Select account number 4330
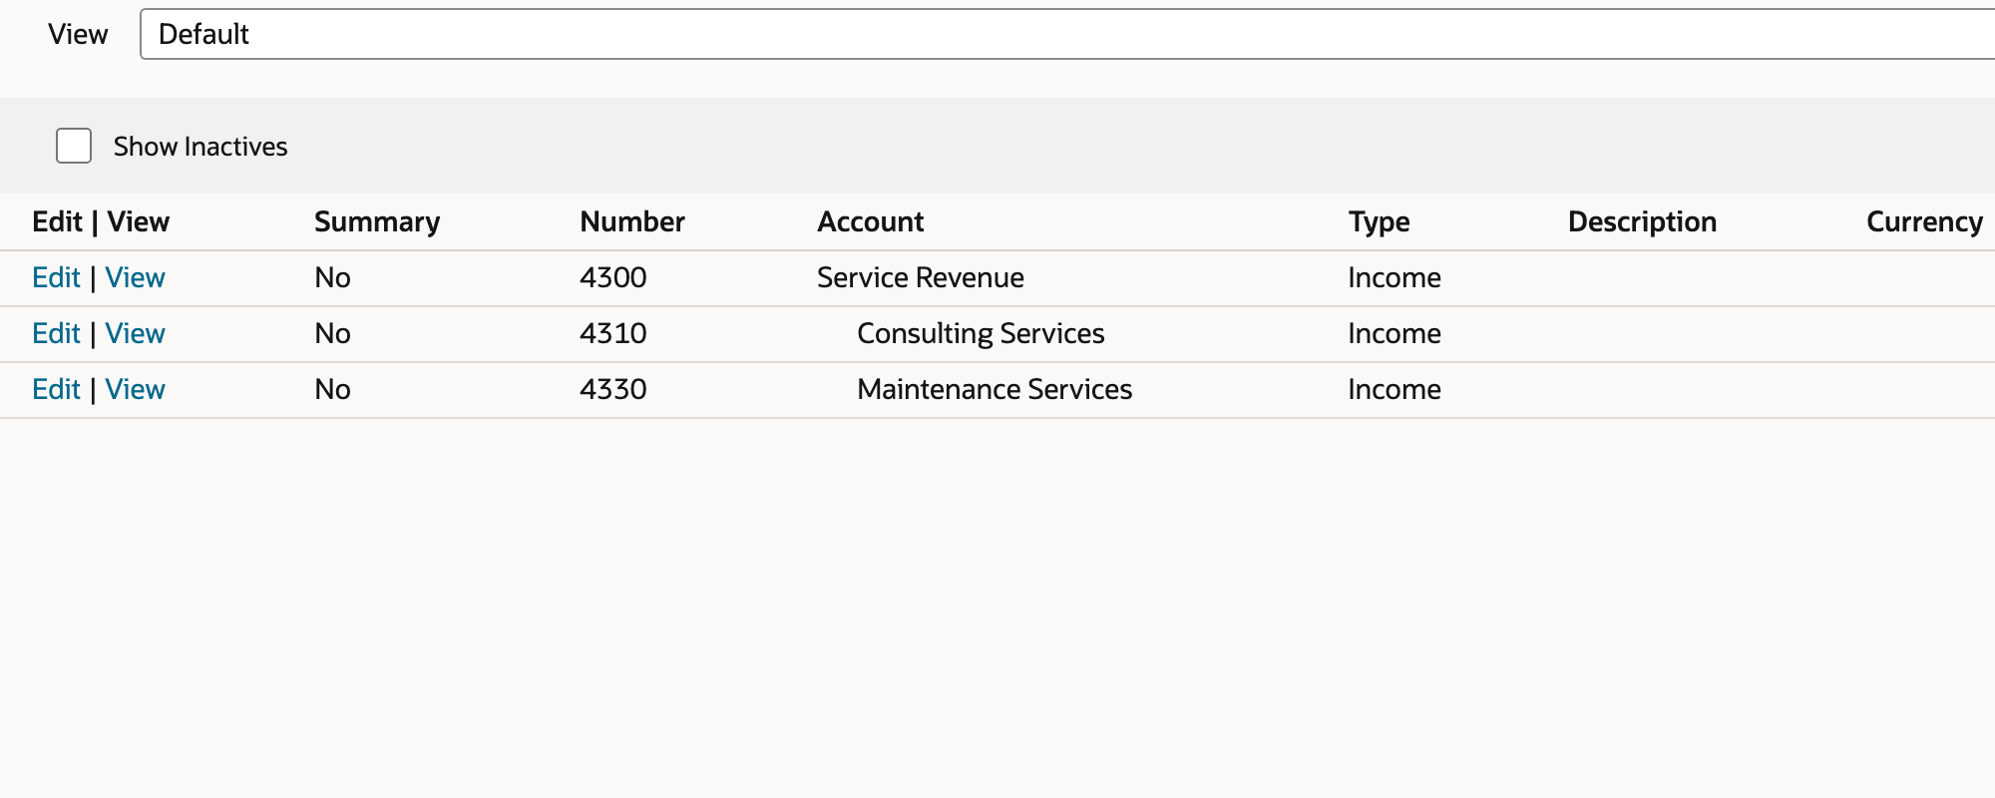1995x798 pixels. (x=613, y=389)
